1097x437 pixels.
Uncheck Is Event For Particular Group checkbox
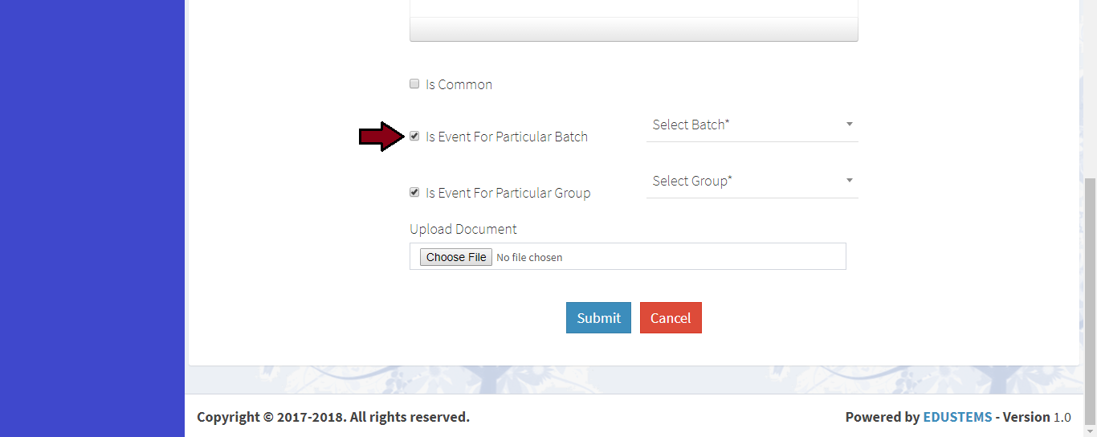coord(414,192)
